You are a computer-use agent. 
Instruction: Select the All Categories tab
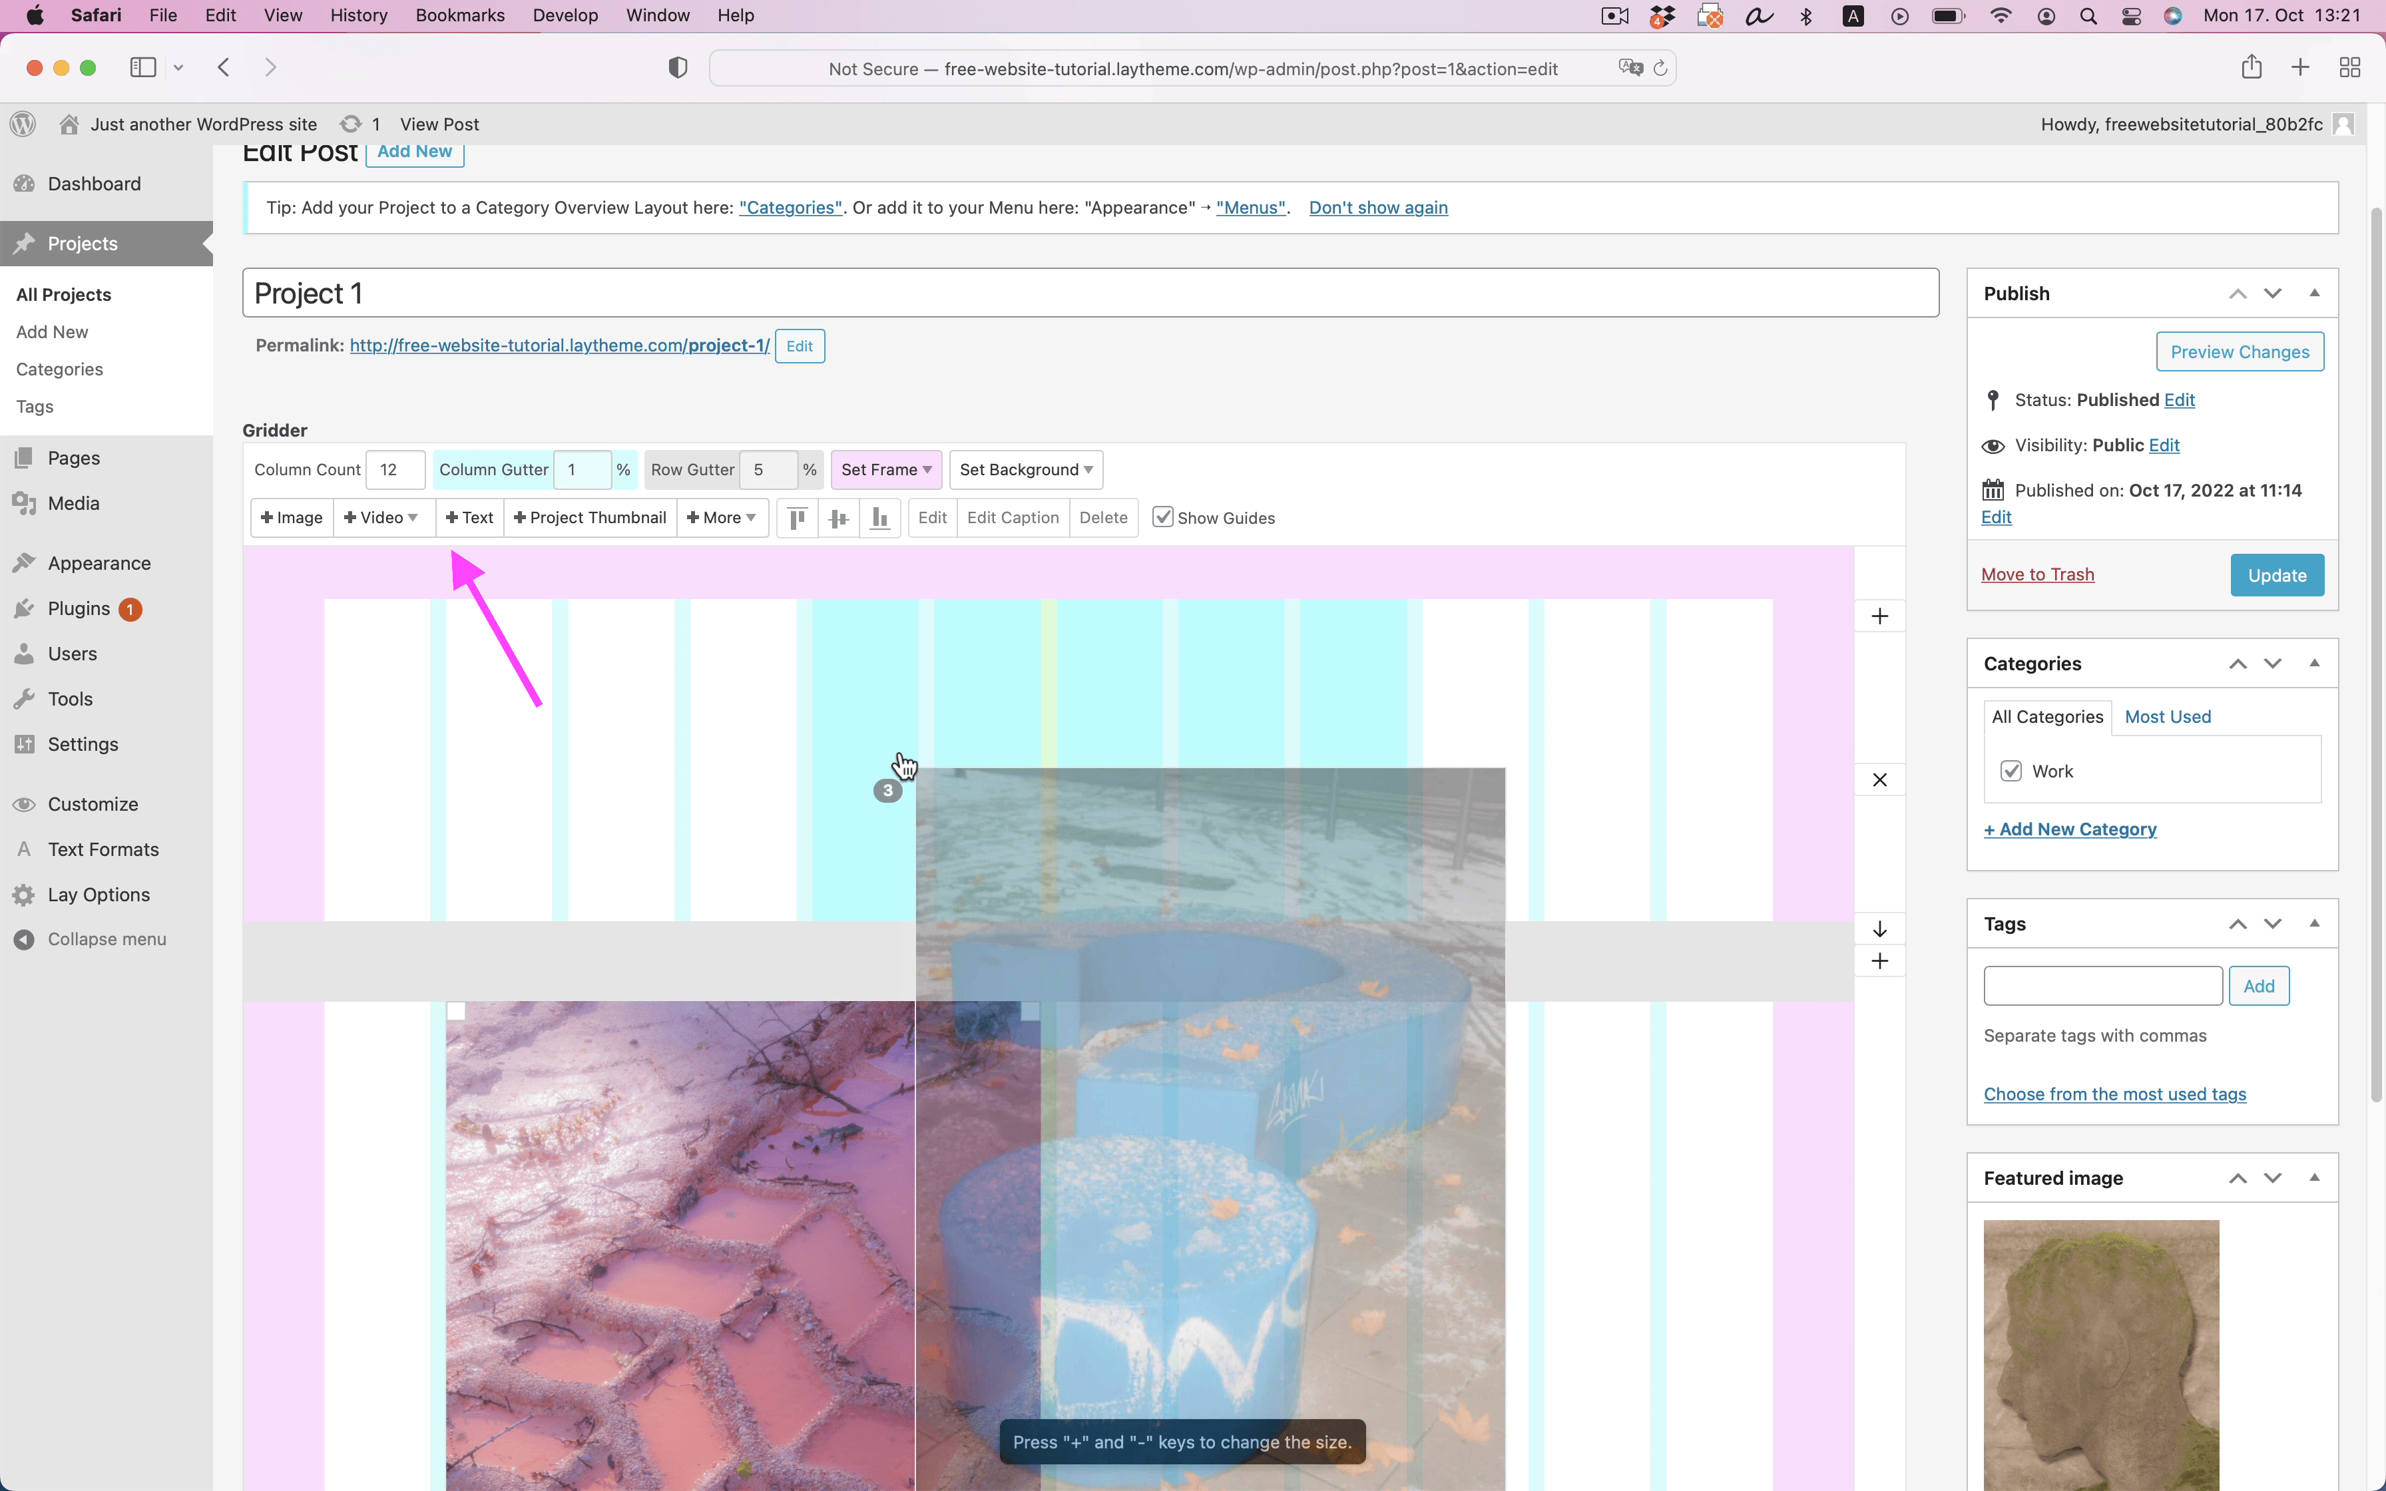tap(2047, 717)
